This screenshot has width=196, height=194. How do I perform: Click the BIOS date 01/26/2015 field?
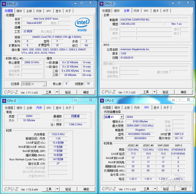point(154,58)
